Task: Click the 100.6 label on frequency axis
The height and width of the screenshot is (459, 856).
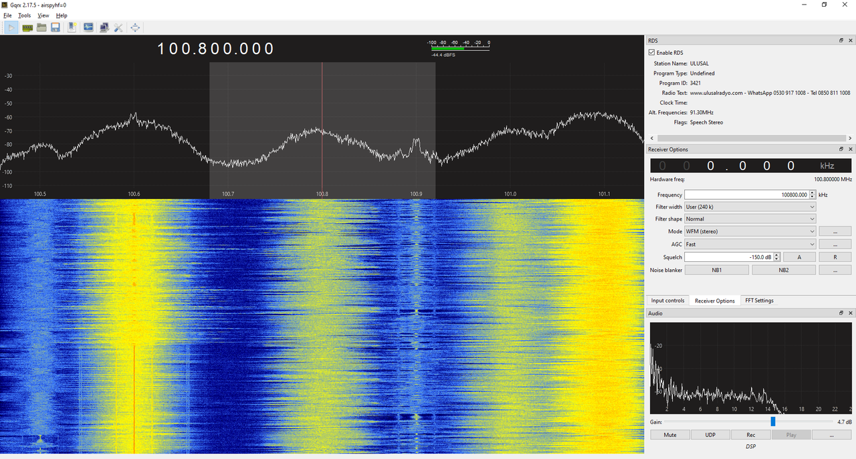Action: 134,194
